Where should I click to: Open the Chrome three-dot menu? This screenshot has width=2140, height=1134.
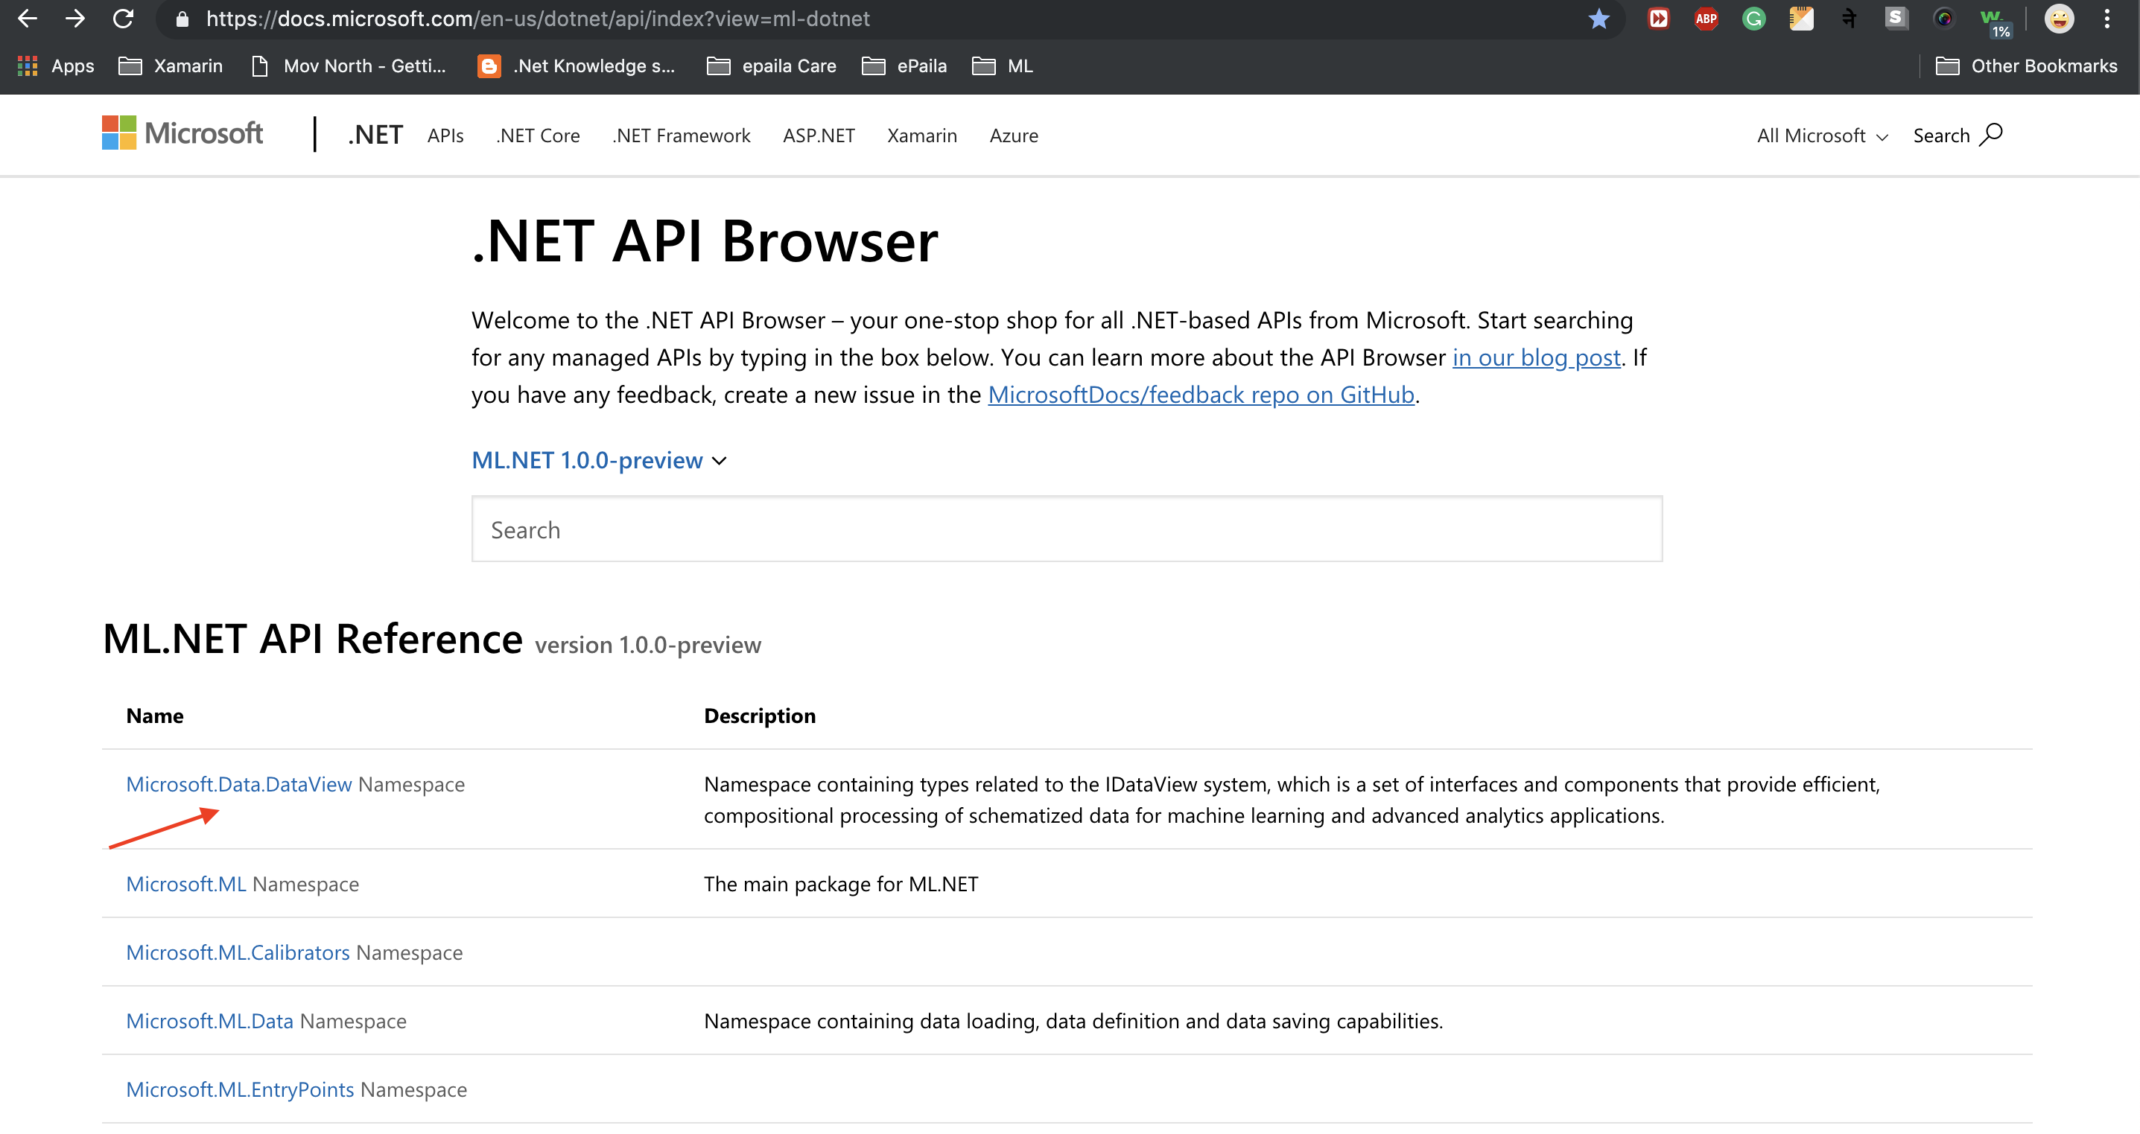tap(2108, 19)
